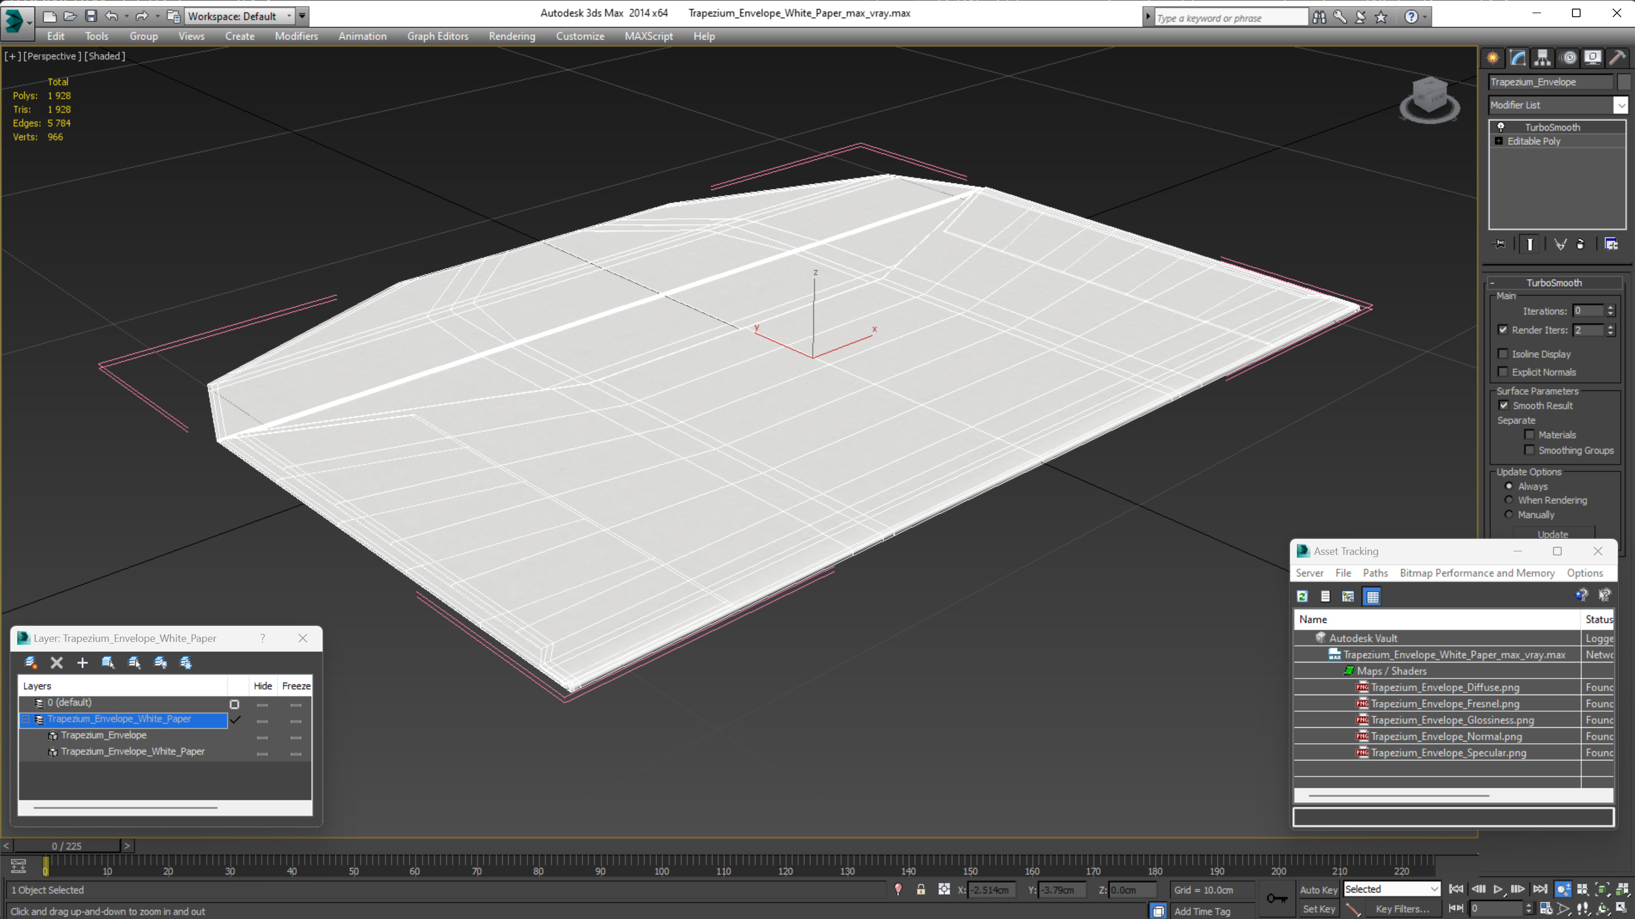Toggle the Render Iters checkbox

1503,330
